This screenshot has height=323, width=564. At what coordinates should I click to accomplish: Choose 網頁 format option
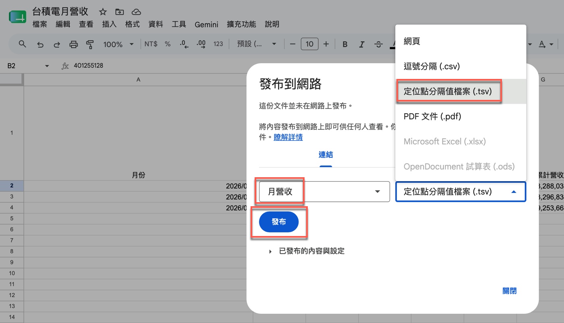[x=461, y=41]
